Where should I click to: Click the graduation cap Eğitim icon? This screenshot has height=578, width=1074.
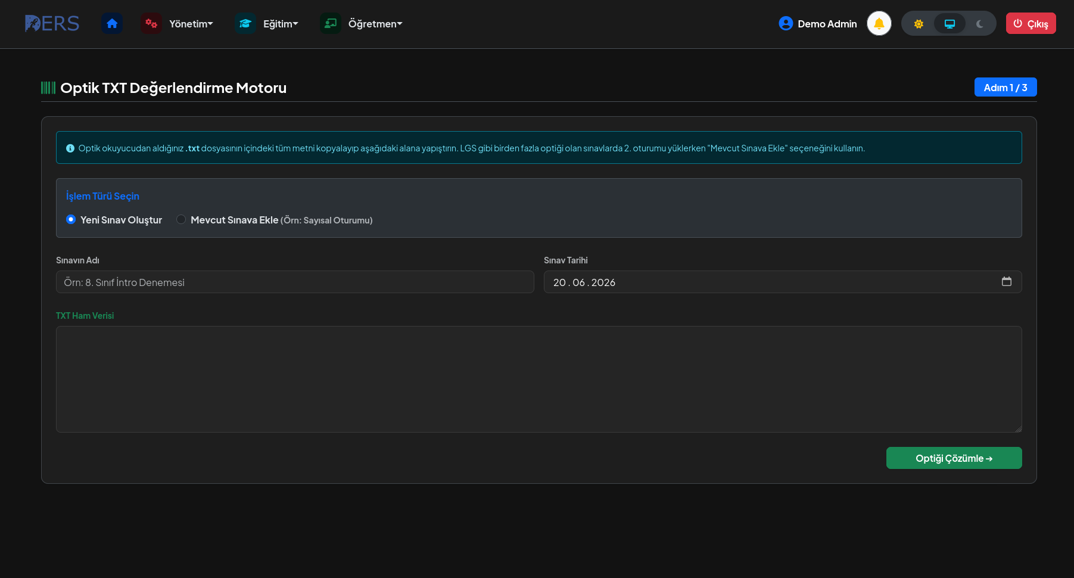(x=245, y=23)
